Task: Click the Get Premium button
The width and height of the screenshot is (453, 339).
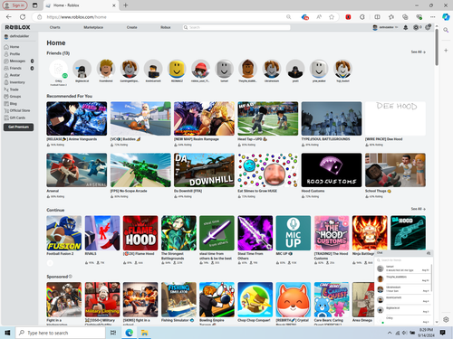Action: (x=18, y=127)
